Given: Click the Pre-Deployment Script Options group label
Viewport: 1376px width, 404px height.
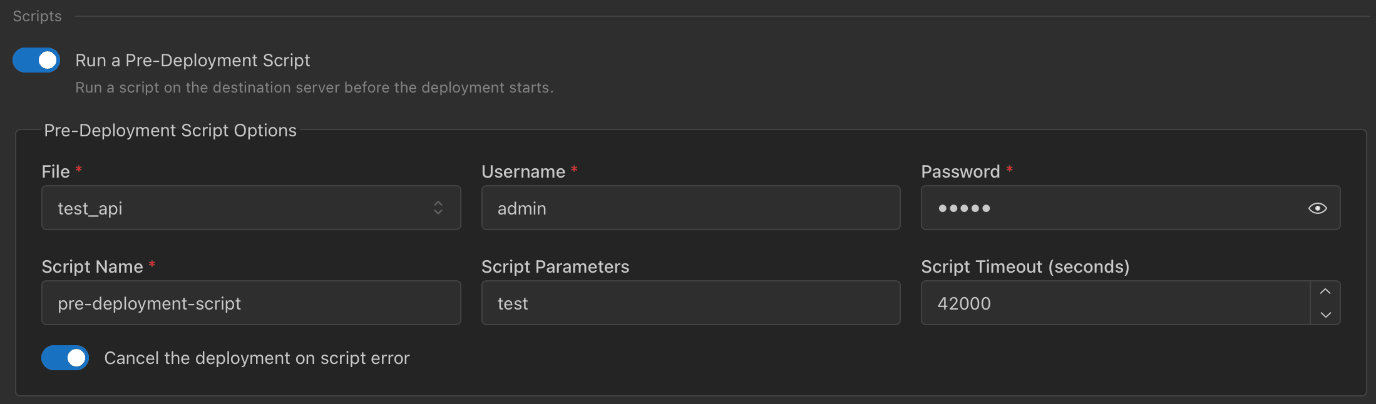Looking at the screenshot, I should (170, 130).
